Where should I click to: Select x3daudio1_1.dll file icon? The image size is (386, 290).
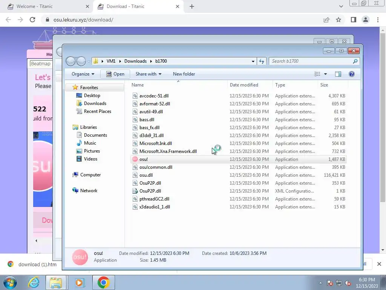click(x=135, y=207)
